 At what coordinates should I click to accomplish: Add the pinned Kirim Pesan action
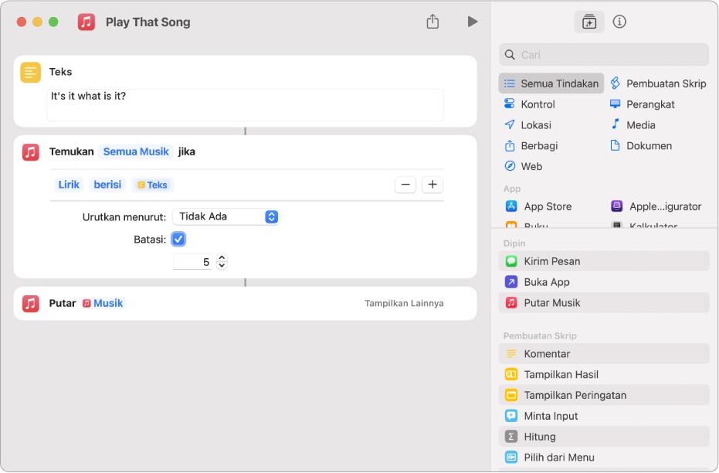(x=604, y=261)
